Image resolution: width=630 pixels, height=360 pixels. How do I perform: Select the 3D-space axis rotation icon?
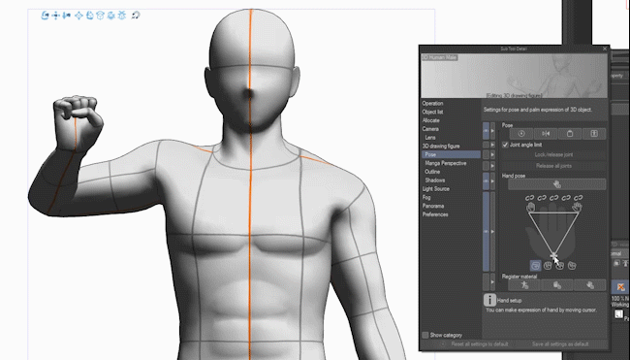click(x=111, y=16)
